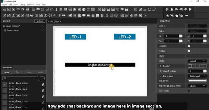Select the clock widget icon in toolbar
The image size is (209, 110).
(47, 10)
